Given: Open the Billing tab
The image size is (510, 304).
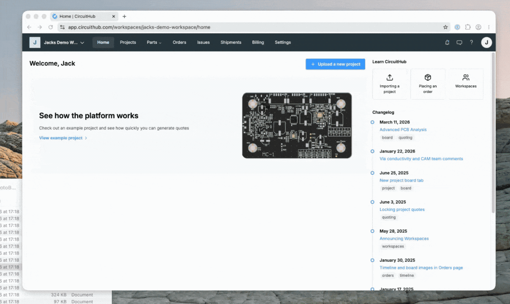Looking at the screenshot, I should click(258, 42).
